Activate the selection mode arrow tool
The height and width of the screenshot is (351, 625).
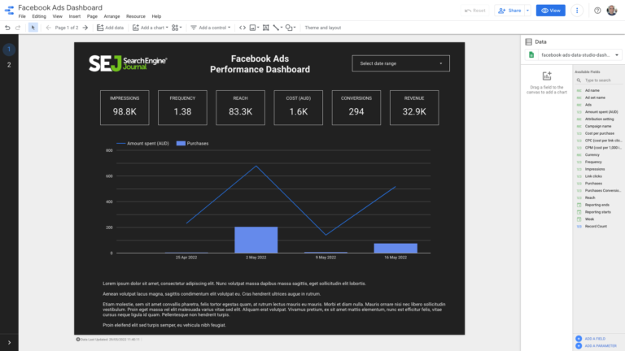pos(33,28)
